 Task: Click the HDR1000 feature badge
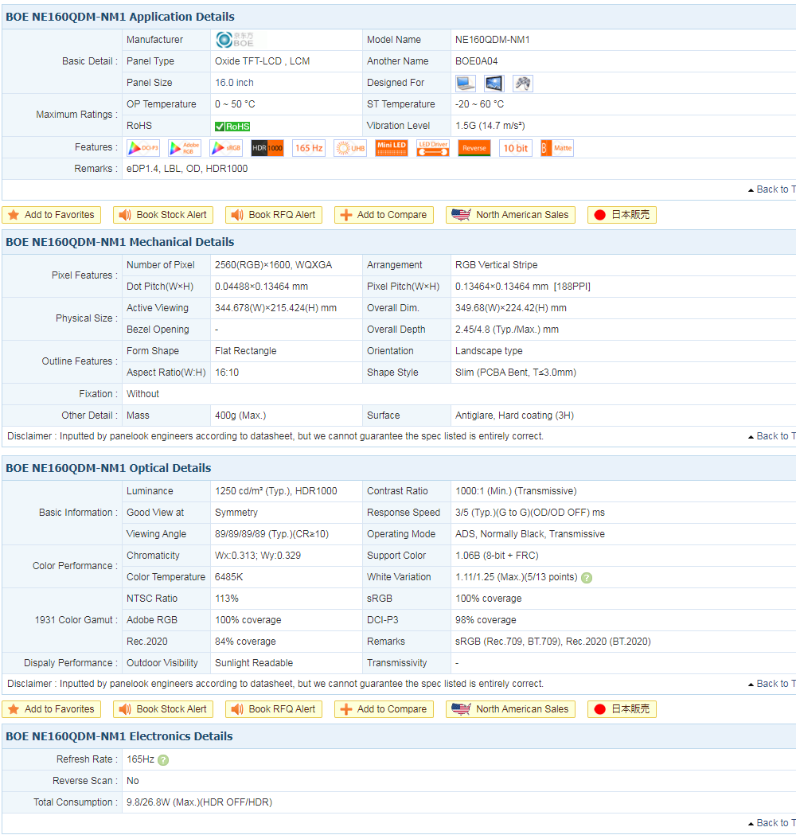[x=267, y=148]
